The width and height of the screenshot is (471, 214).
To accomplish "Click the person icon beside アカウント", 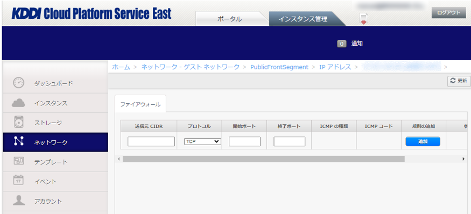I will point(19,200).
